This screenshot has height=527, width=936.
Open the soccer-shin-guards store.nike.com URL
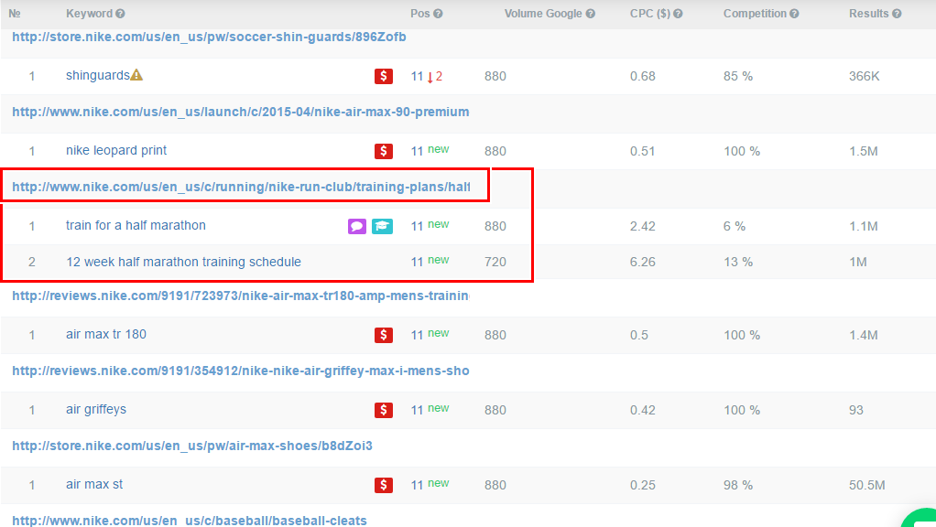(209, 37)
